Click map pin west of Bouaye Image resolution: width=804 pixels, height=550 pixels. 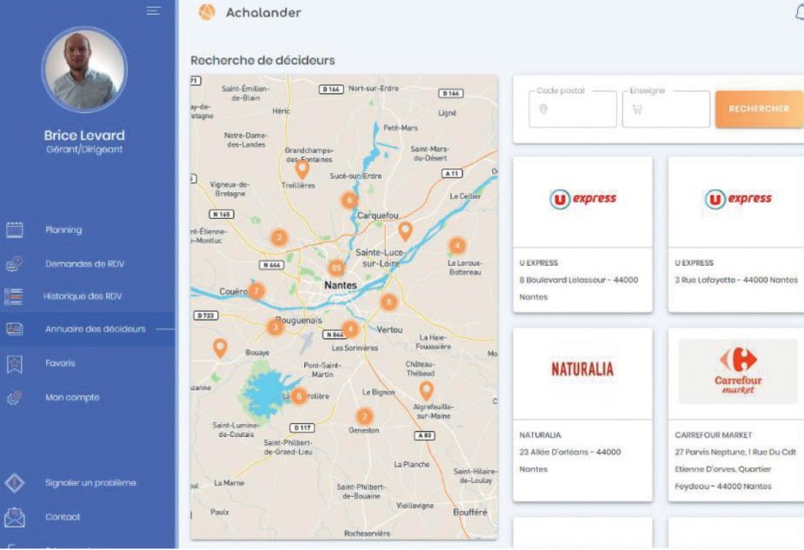click(220, 348)
